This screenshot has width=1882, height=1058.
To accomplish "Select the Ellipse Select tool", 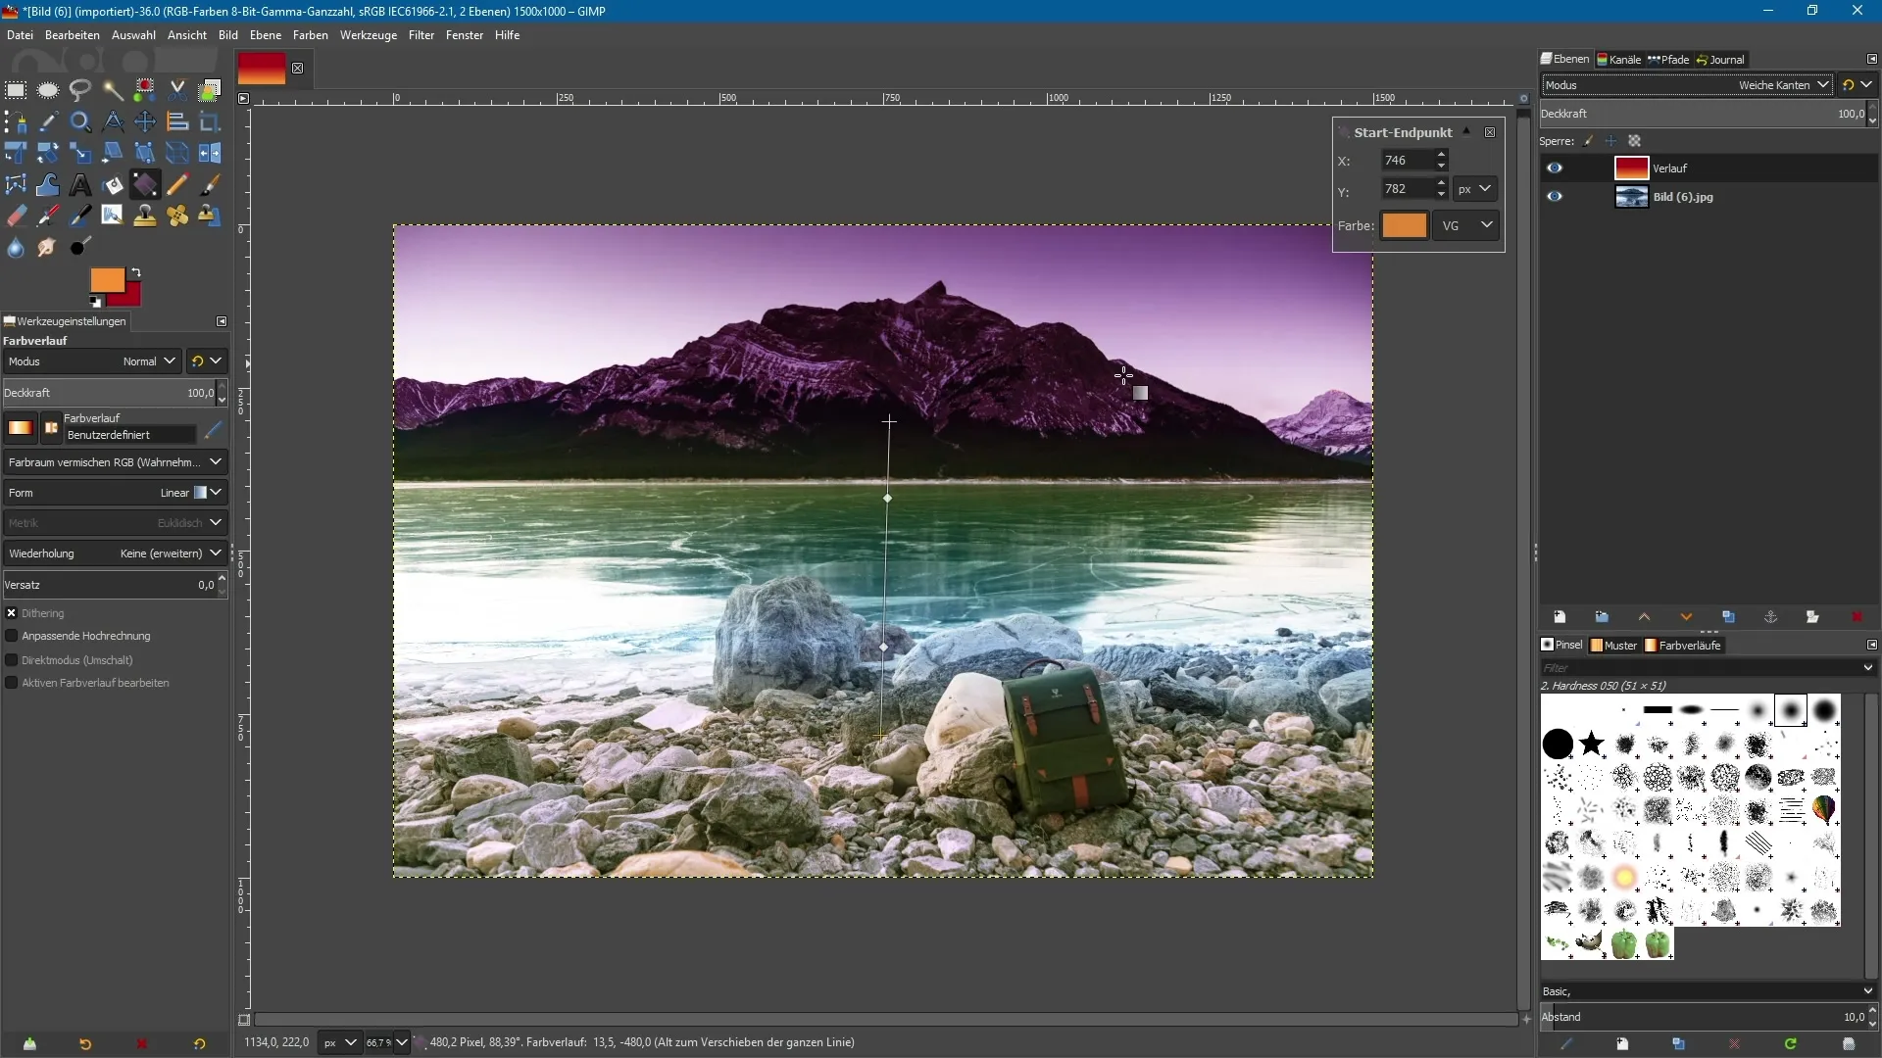I will 48,90.
